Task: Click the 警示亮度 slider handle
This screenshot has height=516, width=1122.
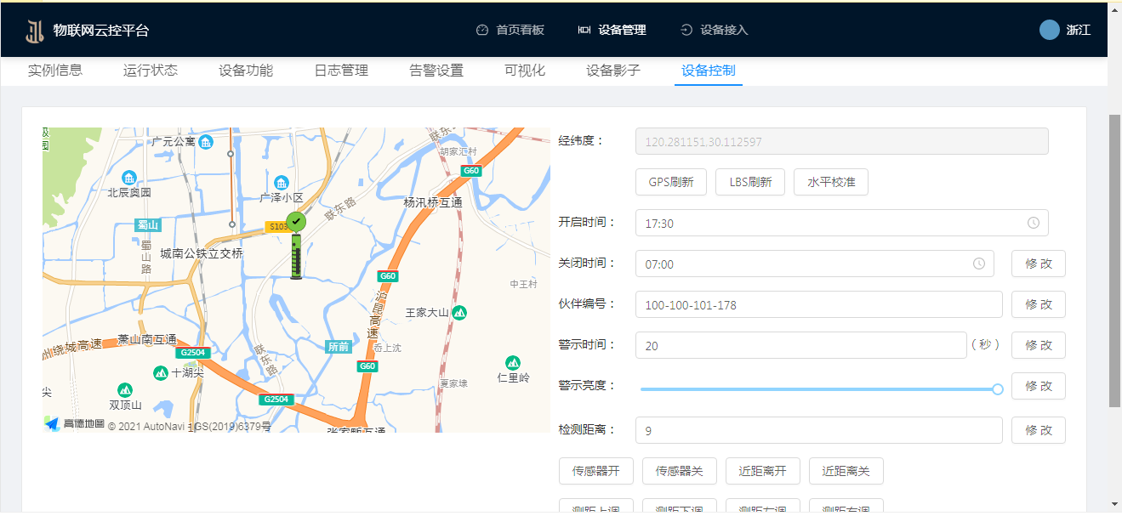Action: click(x=998, y=389)
